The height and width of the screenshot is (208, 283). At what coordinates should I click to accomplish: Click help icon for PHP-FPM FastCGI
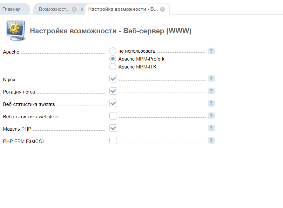[x=211, y=140]
